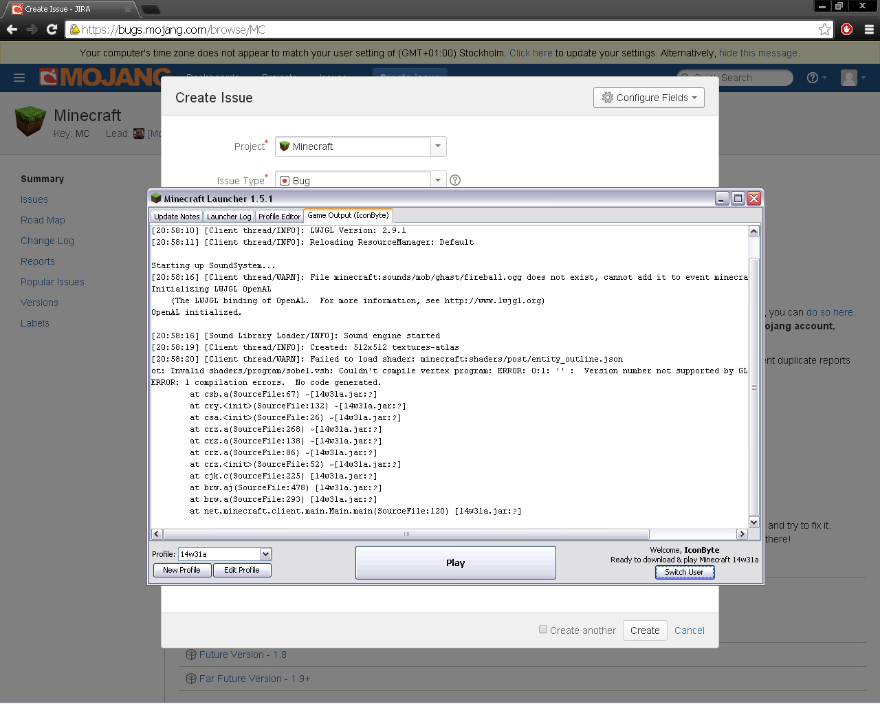Image resolution: width=880 pixels, height=704 pixels.
Task: Open the Profile Editor tab
Action: (279, 217)
